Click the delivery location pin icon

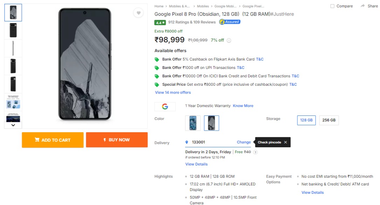tap(187, 142)
